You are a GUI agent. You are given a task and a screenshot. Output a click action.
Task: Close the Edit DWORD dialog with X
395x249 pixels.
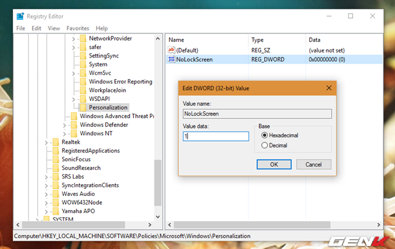[329, 88]
